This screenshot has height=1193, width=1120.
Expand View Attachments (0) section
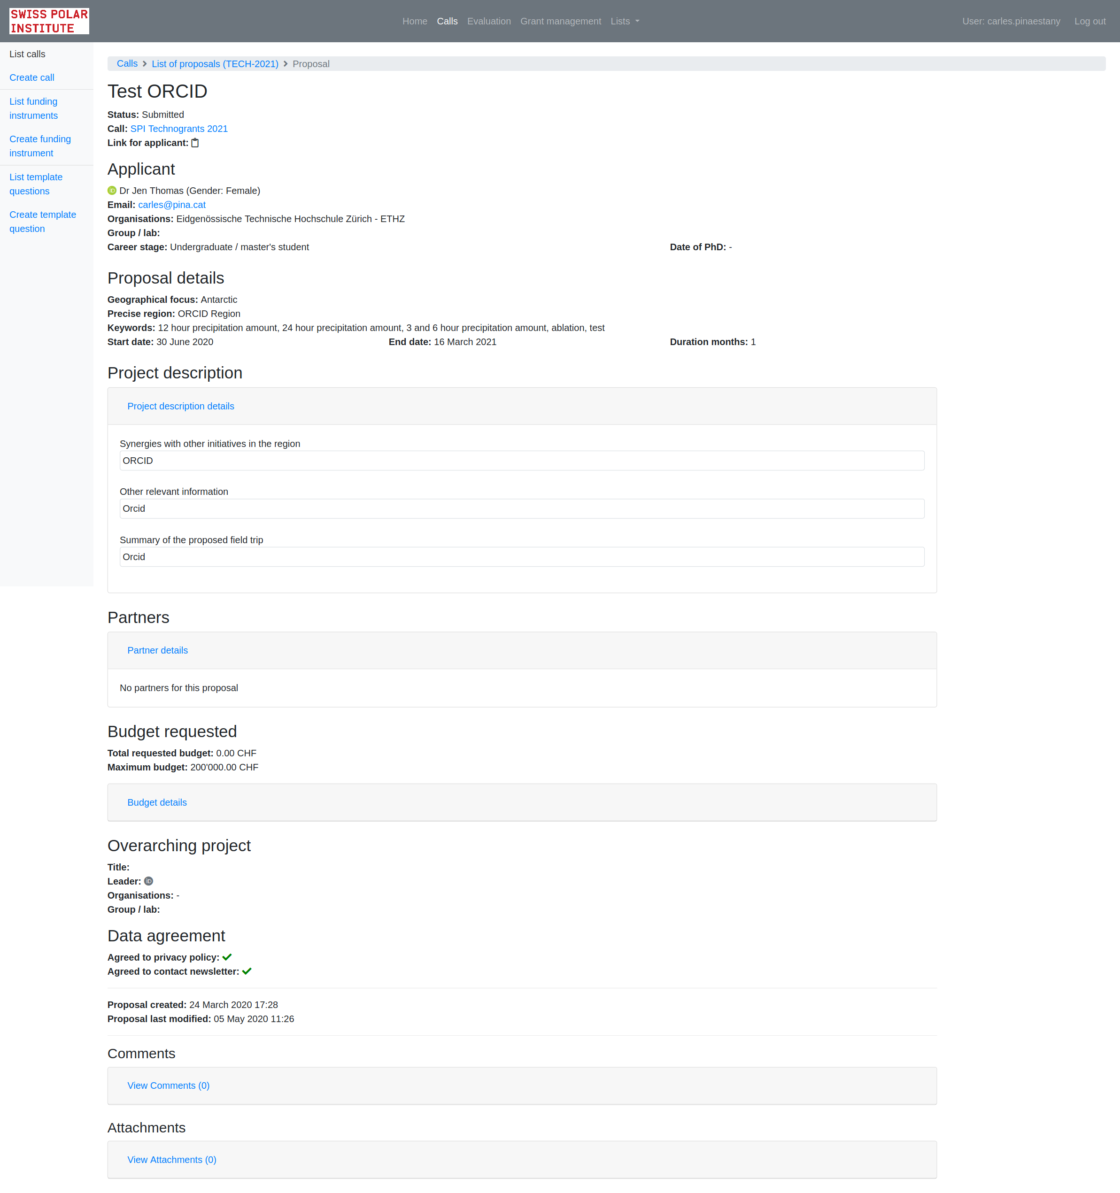pos(172,1159)
